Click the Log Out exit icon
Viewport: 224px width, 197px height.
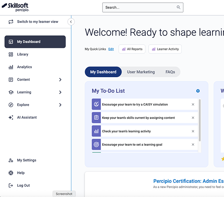coord(11,186)
